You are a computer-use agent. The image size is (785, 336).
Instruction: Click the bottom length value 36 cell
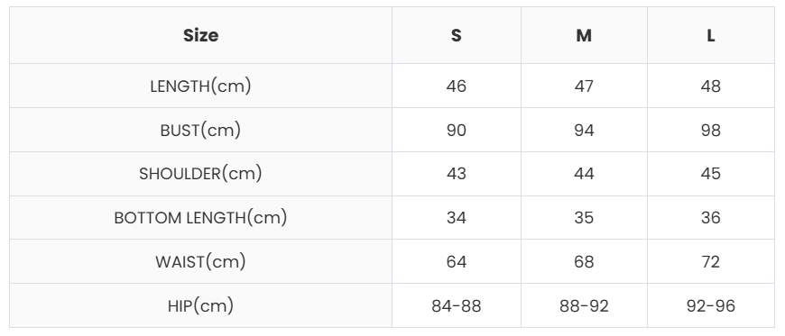coord(711,217)
